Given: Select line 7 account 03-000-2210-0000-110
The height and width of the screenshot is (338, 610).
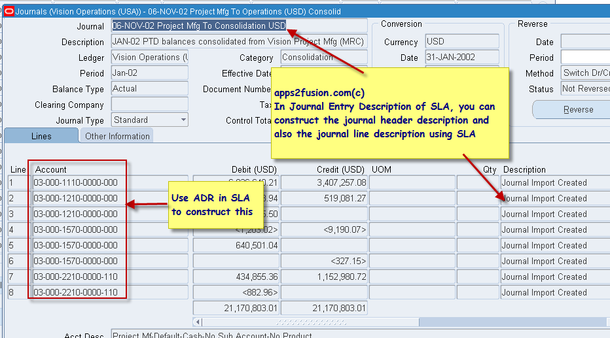Looking at the screenshot, I should (110, 277).
